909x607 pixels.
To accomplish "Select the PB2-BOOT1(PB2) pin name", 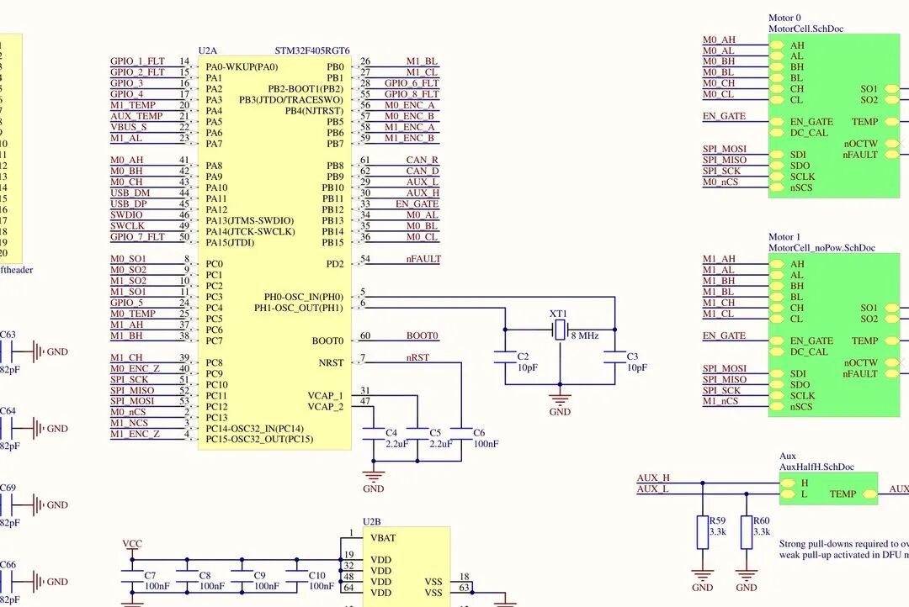I will click(306, 89).
